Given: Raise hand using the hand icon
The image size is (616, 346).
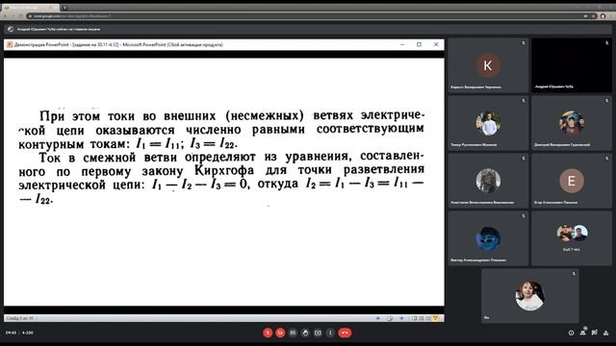Looking at the screenshot, I should 305,333.
